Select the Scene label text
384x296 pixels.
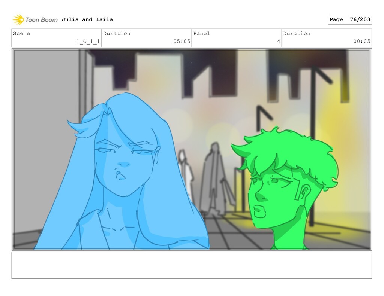pyautogui.click(x=21, y=33)
